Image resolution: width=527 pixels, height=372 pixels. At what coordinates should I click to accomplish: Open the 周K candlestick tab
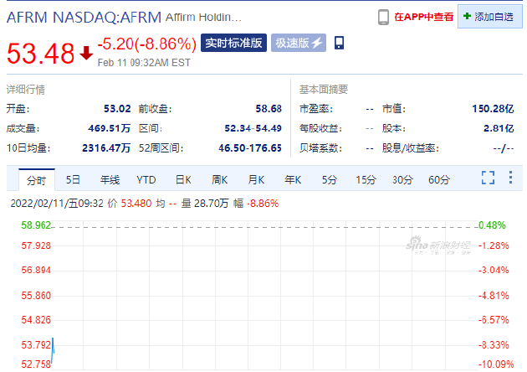point(219,180)
